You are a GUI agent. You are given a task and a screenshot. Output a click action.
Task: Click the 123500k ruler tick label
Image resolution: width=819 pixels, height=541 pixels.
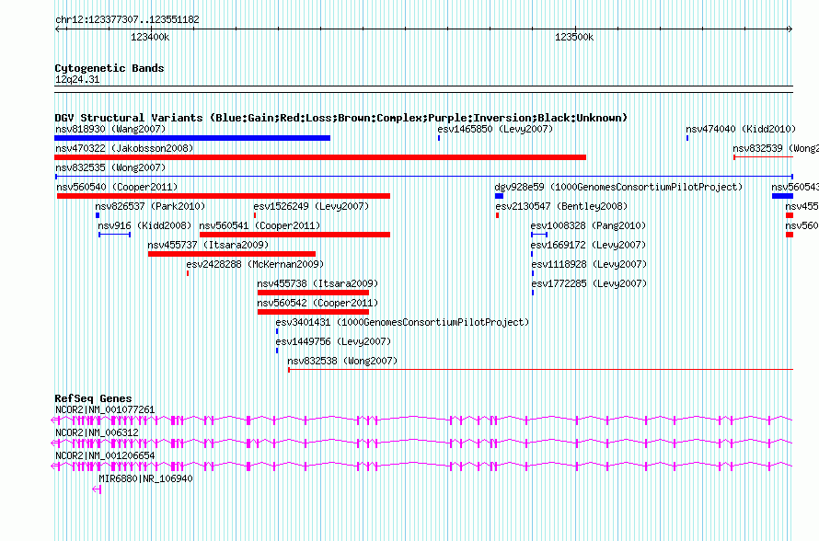pyautogui.click(x=574, y=38)
